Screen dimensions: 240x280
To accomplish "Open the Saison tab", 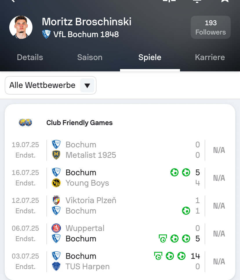I will [x=90, y=57].
